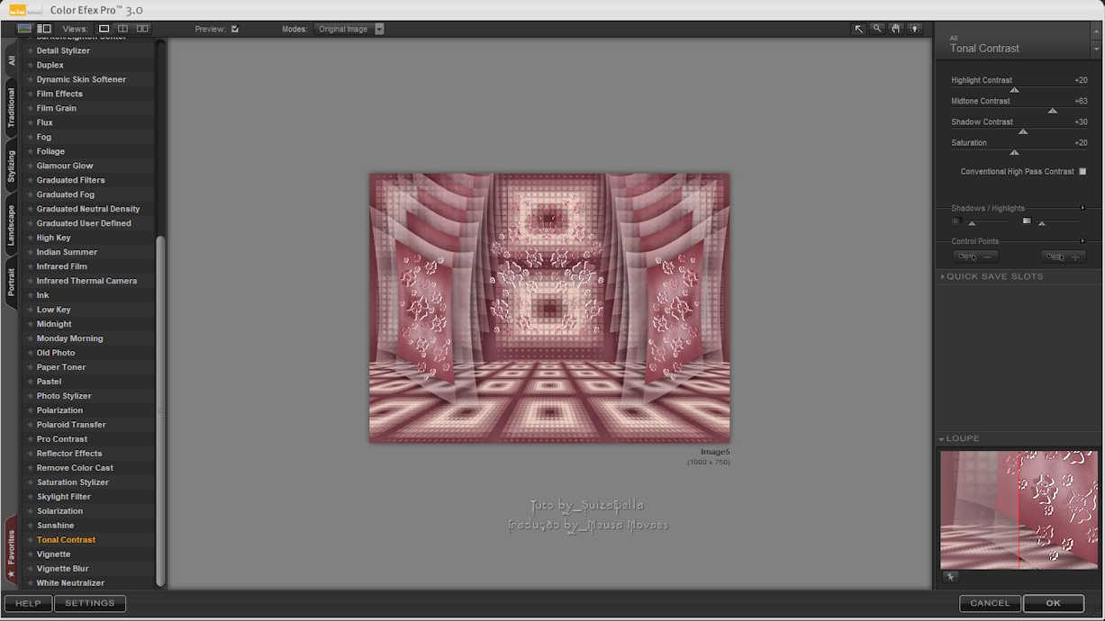Select the pan hand tool
Screen dimensions: 1105x621
896,29
